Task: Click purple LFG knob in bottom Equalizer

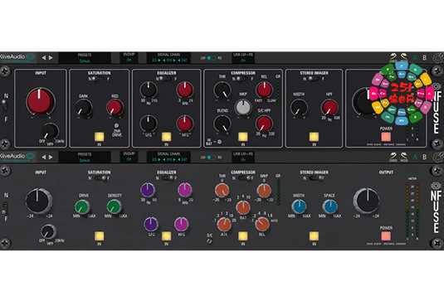Action: tap(151, 224)
